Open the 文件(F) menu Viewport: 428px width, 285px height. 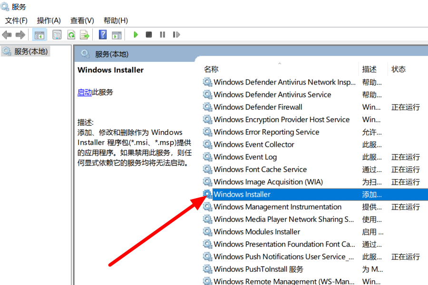point(16,20)
